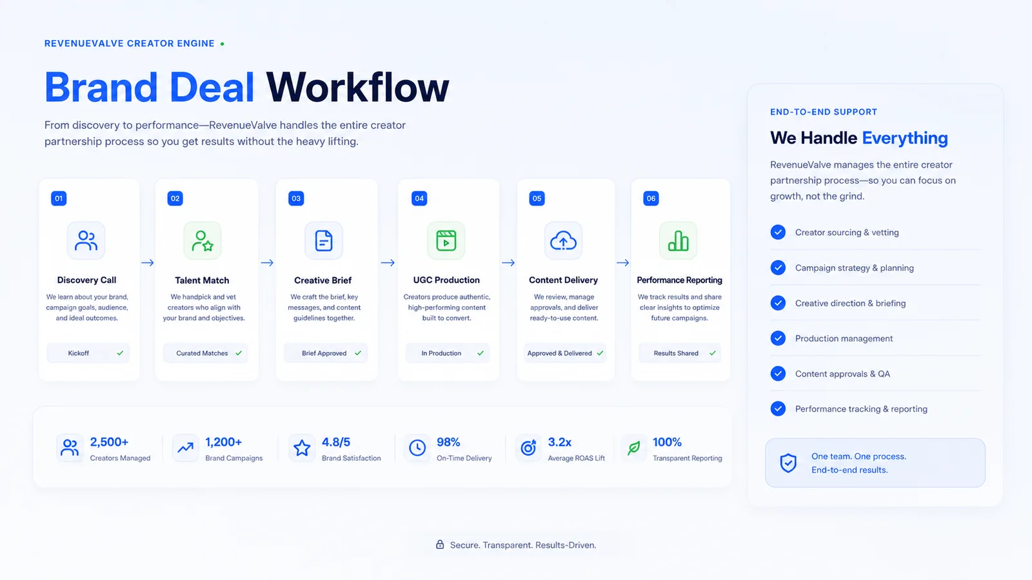The height and width of the screenshot is (580, 1032).
Task: Click the Brand Satisfaction star icon
Action: click(302, 447)
